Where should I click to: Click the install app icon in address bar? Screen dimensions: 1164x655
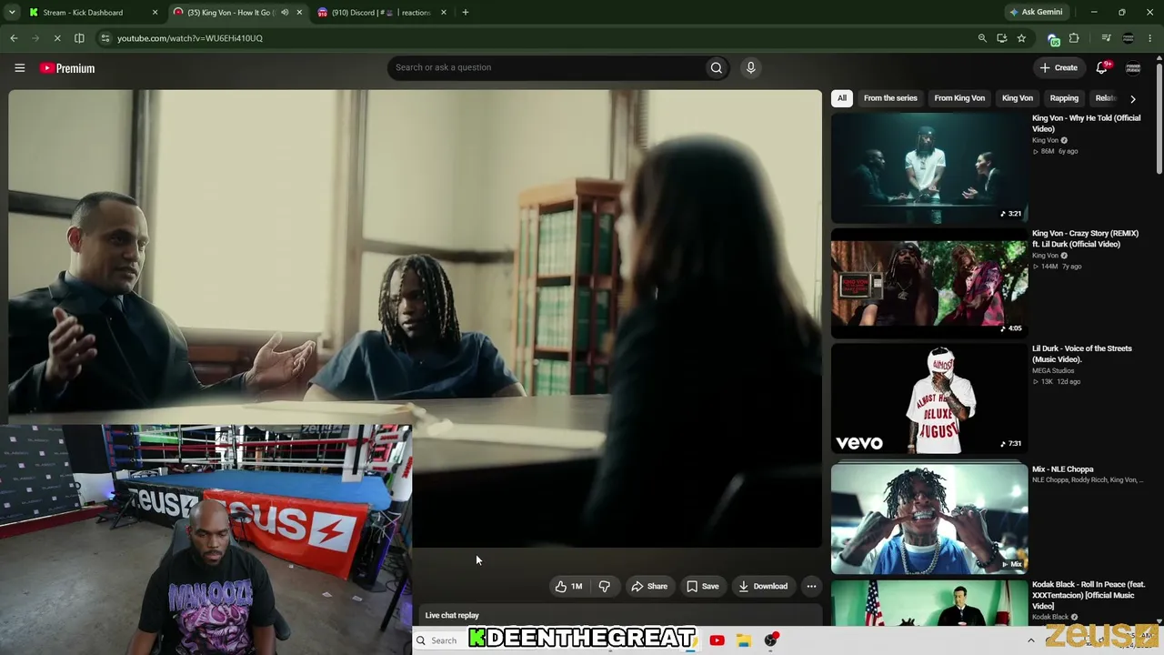coord(1002,38)
